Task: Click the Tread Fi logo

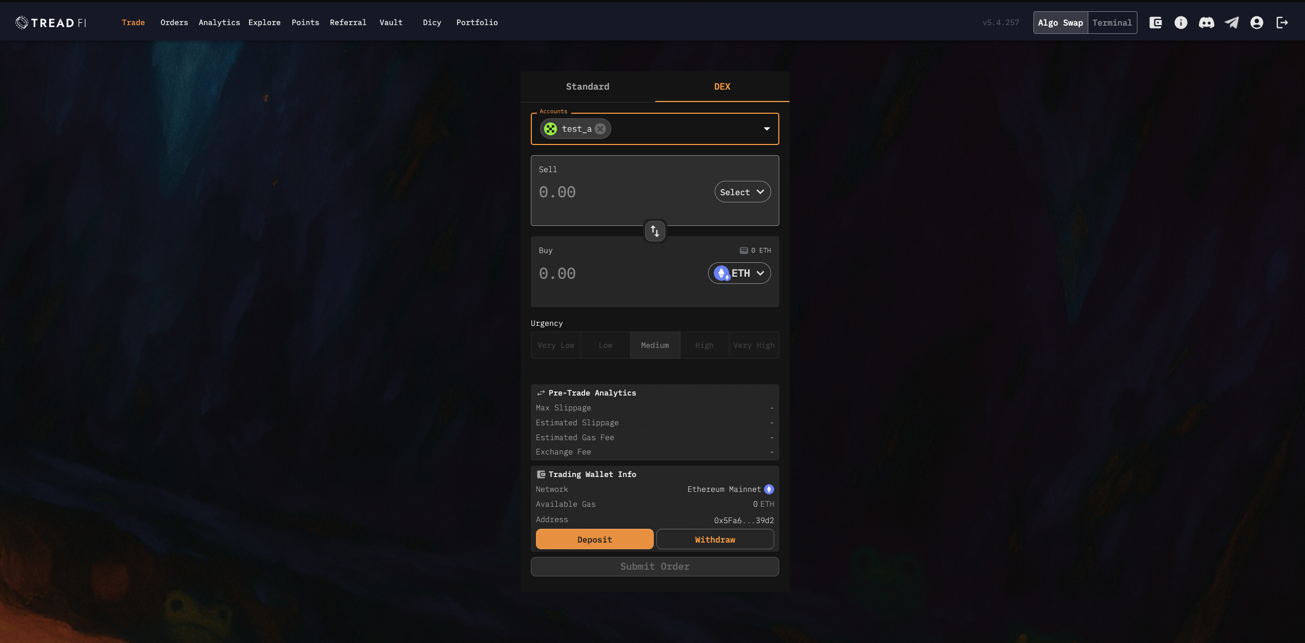Action: click(x=51, y=23)
